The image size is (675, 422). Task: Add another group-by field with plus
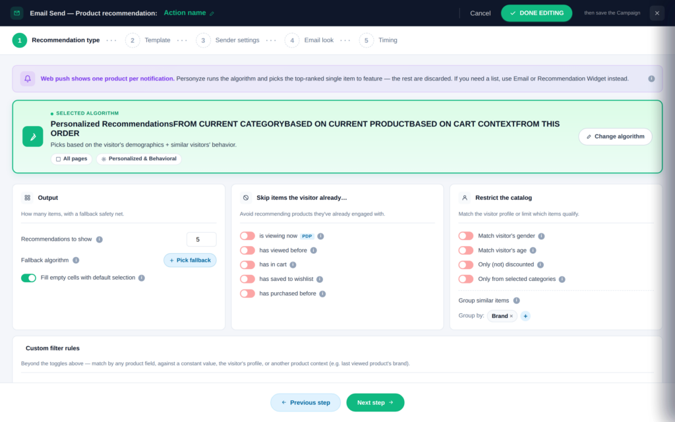pos(525,316)
